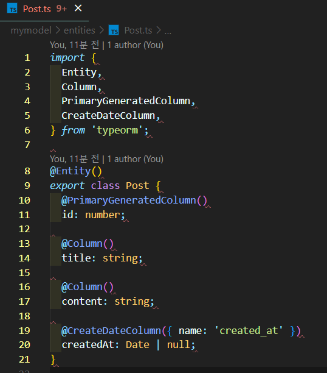327x373 pixels.
Task: Click the PrimaryGeneratedColumn import on line 4
Action: [x=126, y=101]
